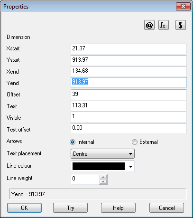Confirm the dialog with OK button
Viewport: 193px width, 218px height.
pyautogui.click(x=24, y=208)
